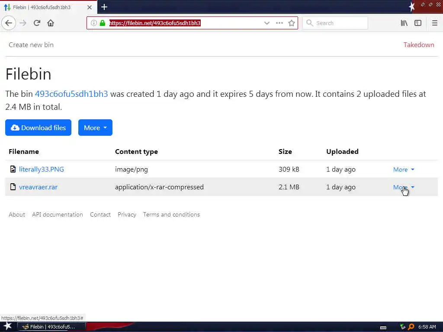Click the Content type column header
Screen dimensions: 443x332
[x=136, y=152]
